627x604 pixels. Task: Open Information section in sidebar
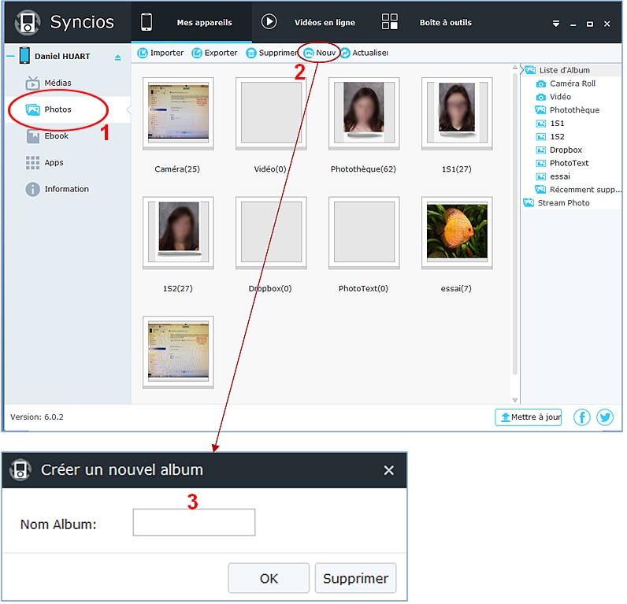click(x=67, y=190)
